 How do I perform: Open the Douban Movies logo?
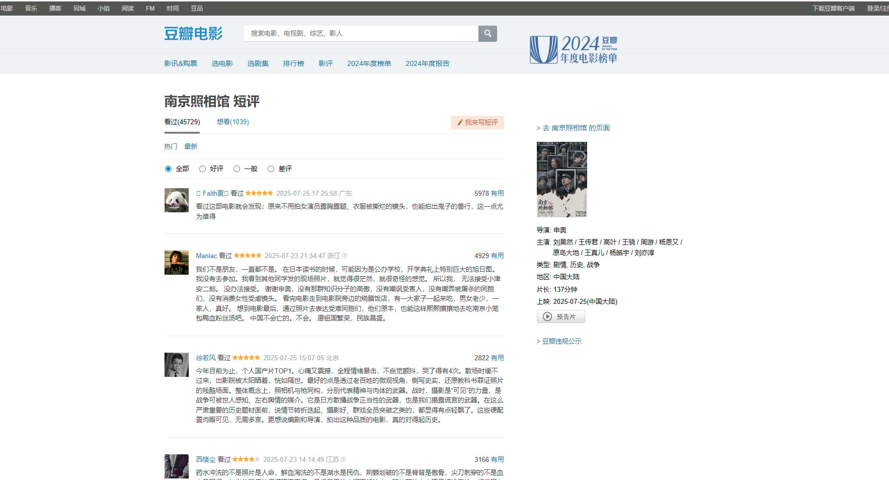point(193,34)
